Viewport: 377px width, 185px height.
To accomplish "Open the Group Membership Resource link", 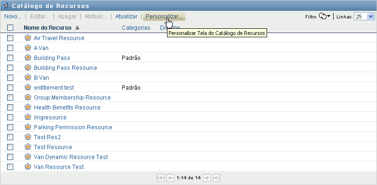I will coord(72,97).
